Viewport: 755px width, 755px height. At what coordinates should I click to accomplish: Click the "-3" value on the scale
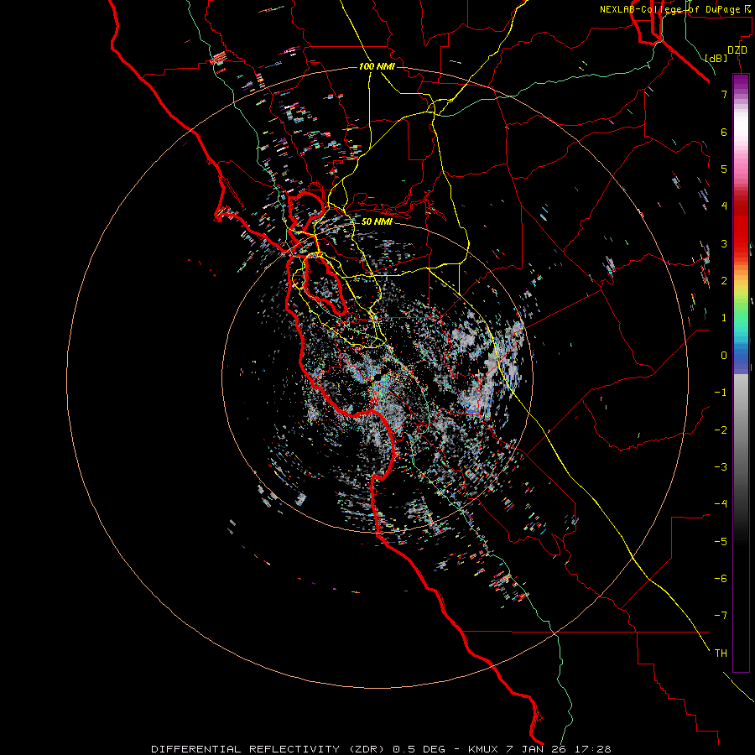click(721, 467)
